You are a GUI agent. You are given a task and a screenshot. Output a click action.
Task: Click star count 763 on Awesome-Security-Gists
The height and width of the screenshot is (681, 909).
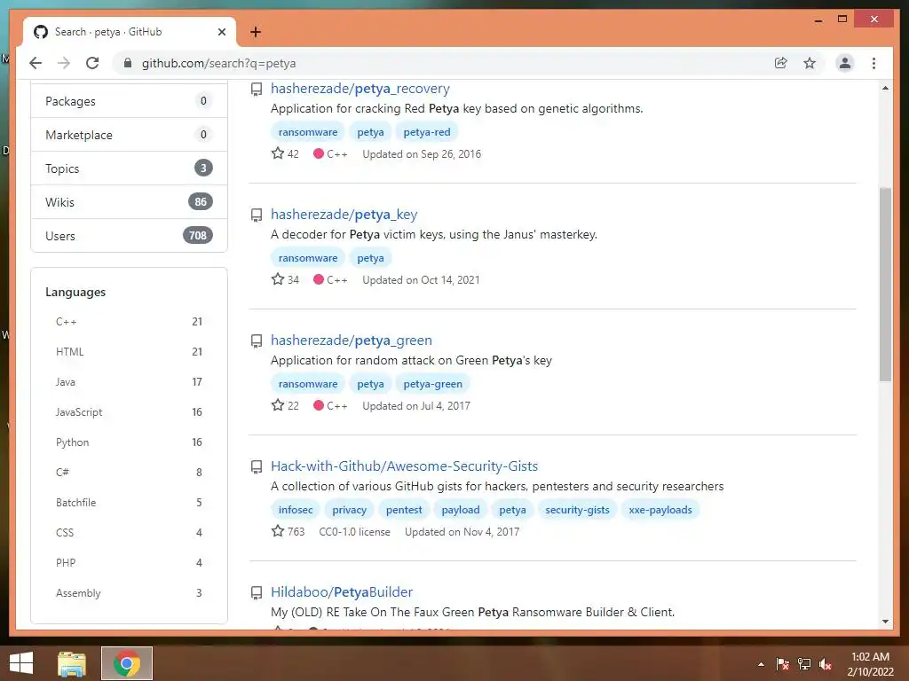[288, 532]
